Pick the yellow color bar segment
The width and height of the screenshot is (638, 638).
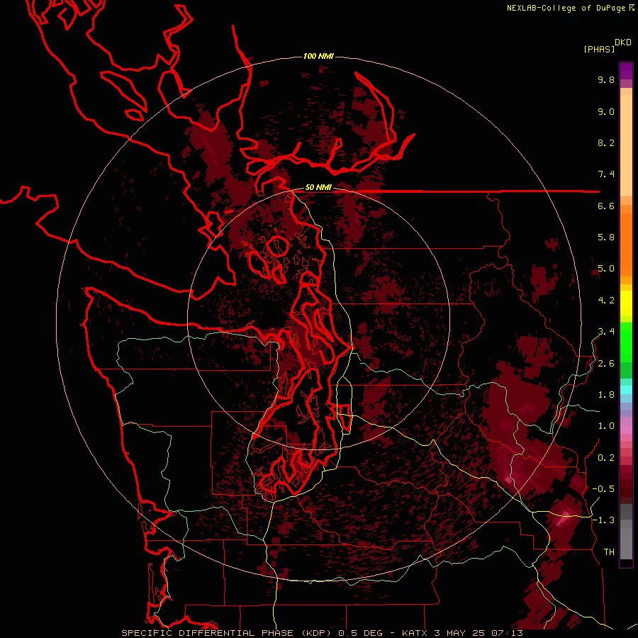pyautogui.click(x=626, y=303)
